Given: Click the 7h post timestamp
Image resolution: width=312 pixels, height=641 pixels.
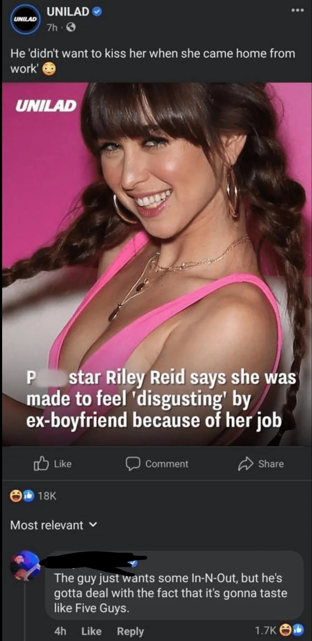Looking at the screenshot, I should click(x=52, y=27).
